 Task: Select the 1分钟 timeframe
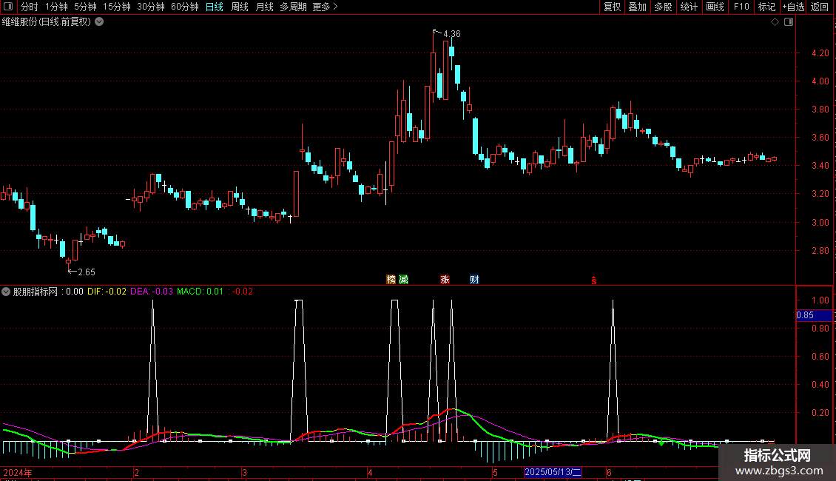click(x=56, y=7)
